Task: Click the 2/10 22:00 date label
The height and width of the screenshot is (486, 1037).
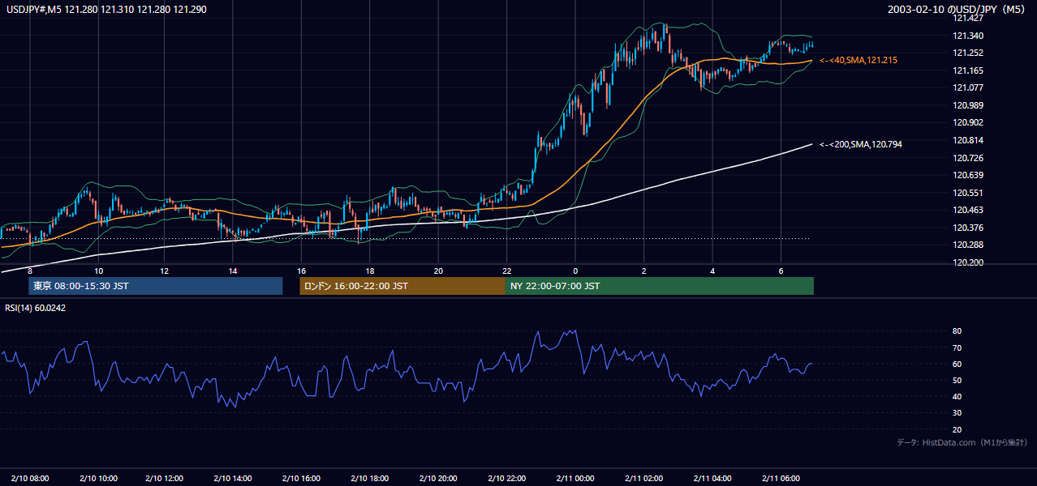Action: coord(507,478)
